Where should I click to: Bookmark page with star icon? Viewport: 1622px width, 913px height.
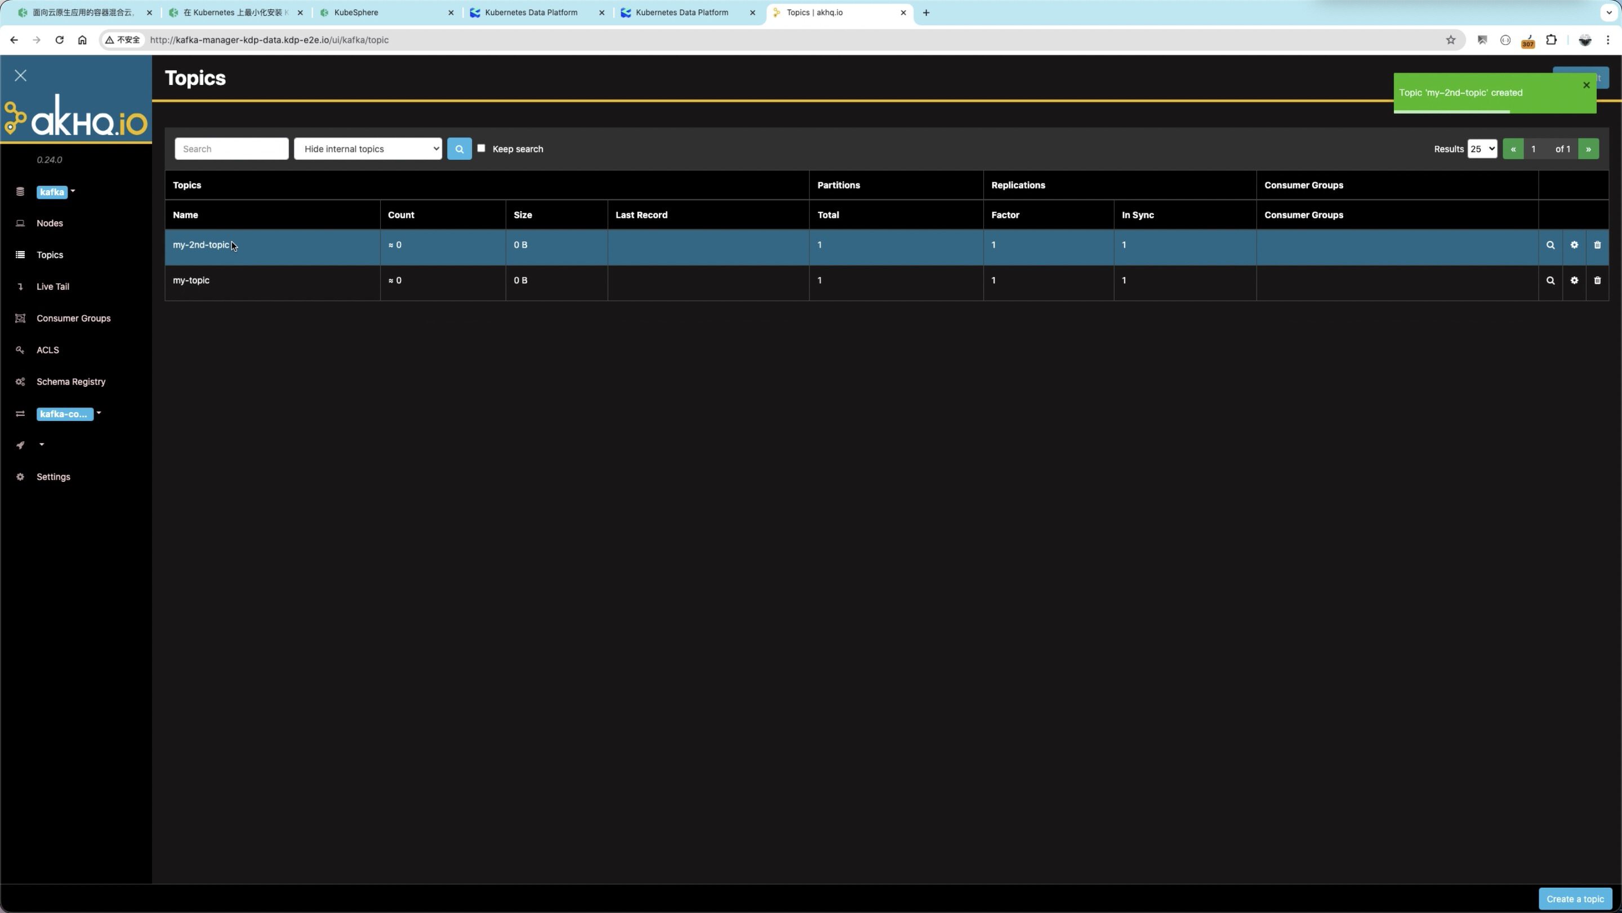(x=1451, y=39)
